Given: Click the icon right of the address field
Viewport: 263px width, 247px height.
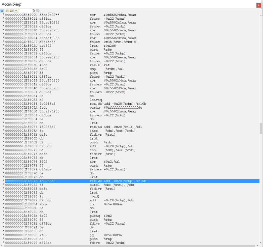Looking at the screenshot, I should 34,11.
